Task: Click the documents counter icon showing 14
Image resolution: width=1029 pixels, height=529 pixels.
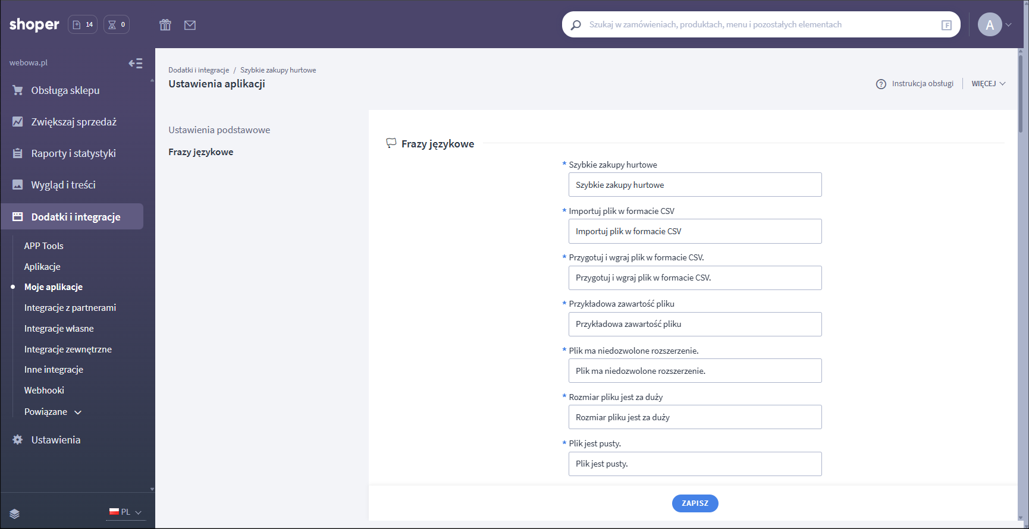Action: [x=83, y=24]
